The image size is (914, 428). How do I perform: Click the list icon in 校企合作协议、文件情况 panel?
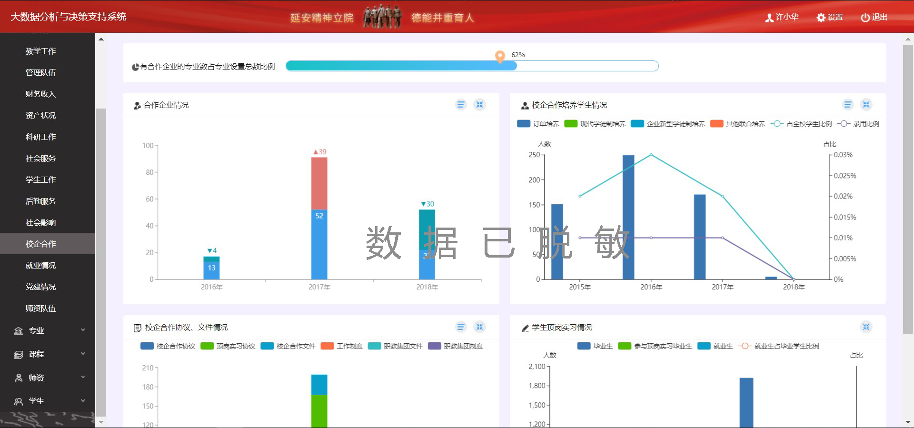point(460,327)
